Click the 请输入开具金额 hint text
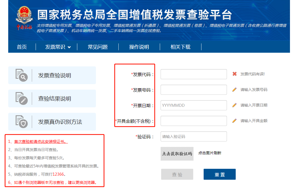This screenshot has height=189, width=296. click(x=254, y=121)
